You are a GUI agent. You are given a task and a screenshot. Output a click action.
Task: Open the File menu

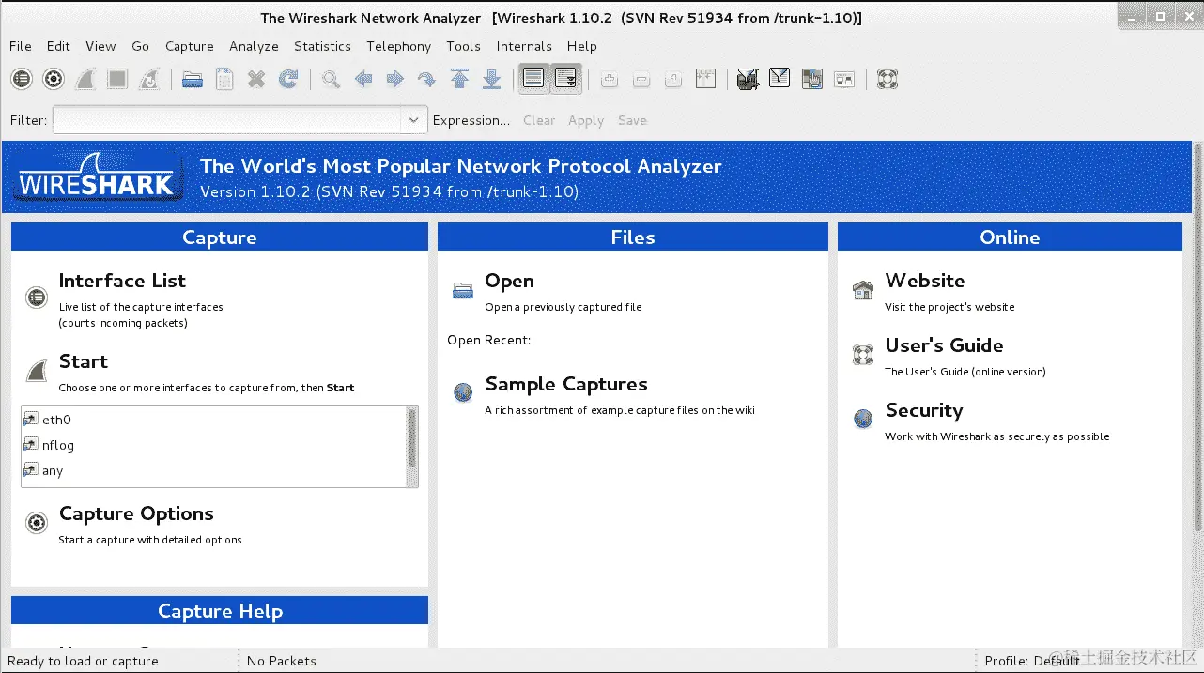click(21, 46)
